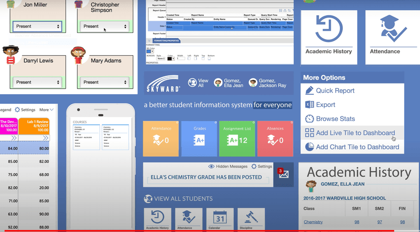420x232 pixels.
Task: Select the FORMATTING/PROPERTIES tab
Action: point(166,41)
